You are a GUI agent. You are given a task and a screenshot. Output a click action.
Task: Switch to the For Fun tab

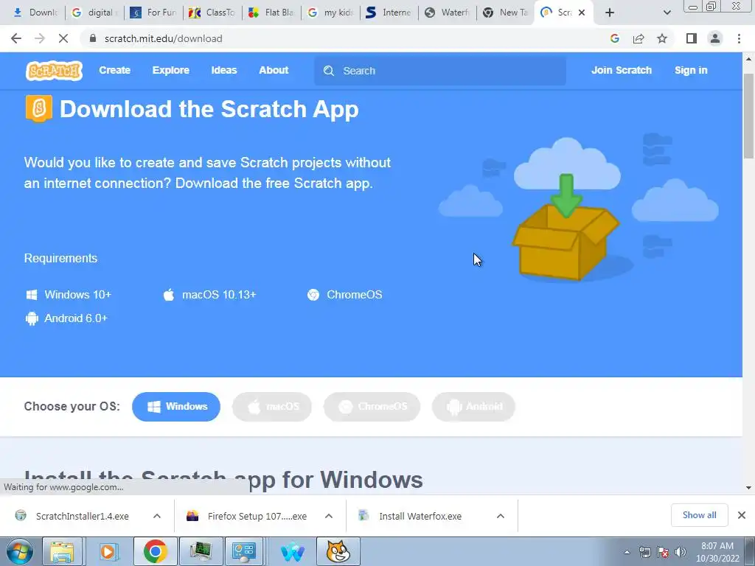pyautogui.click(x=153, y=13)
